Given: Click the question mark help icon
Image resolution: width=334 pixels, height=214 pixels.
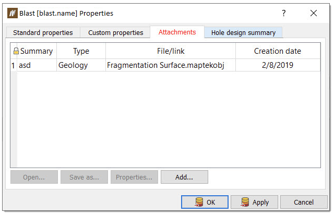Looking at the screenshot, I should click(284, 13).
